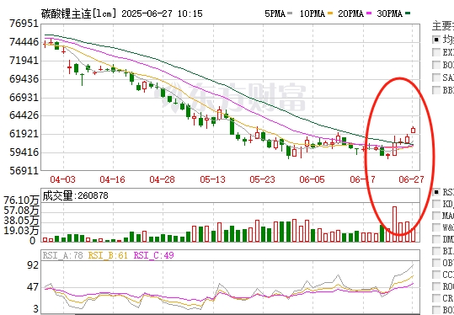The height and width of the screenshot is (315, 454).
Task: Select the RS (RSI) sub-chart indicator
Action: tap(436, 192)
